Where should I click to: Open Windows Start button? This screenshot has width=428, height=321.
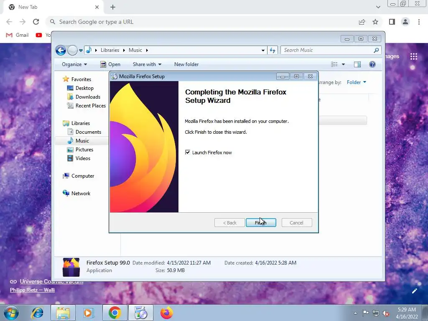(11, 313)
